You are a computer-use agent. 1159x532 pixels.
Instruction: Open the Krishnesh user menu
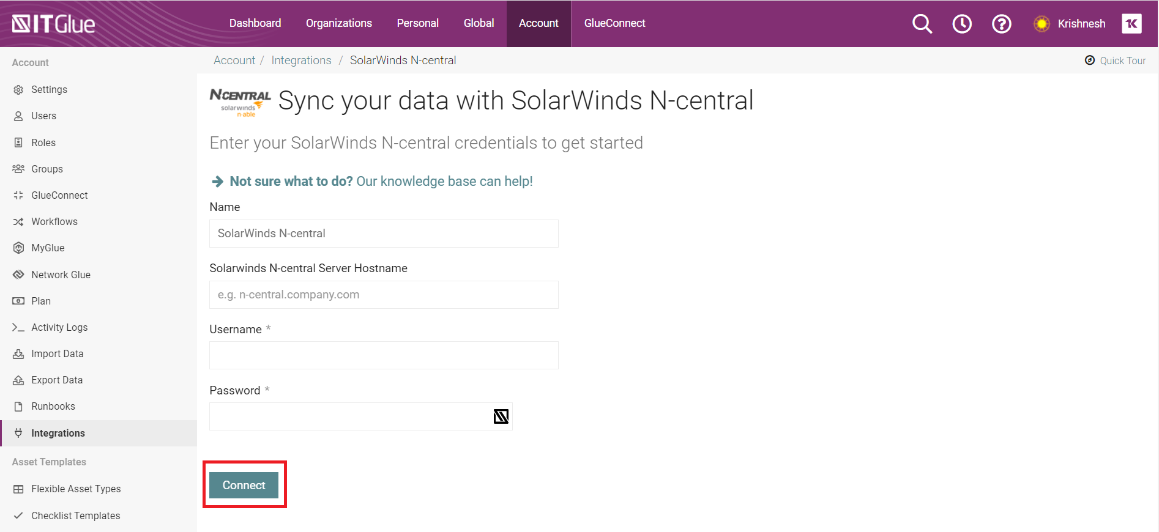pyautogui.click(x=1081, y=24)
